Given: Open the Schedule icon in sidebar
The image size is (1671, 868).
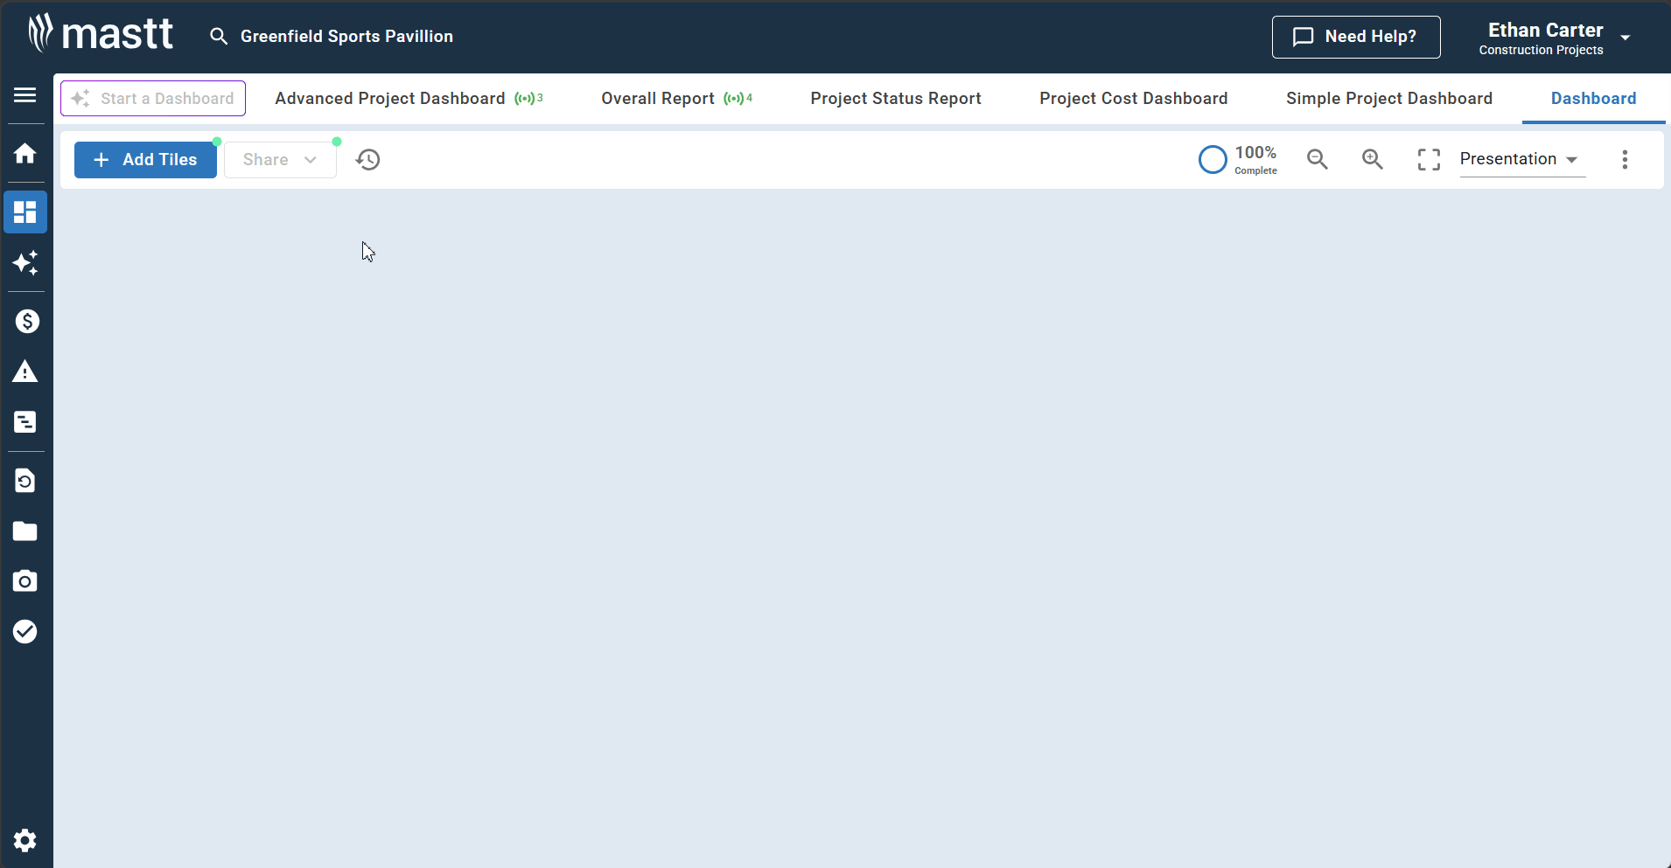Looking at the screenshot, I should tap(25, 422).
